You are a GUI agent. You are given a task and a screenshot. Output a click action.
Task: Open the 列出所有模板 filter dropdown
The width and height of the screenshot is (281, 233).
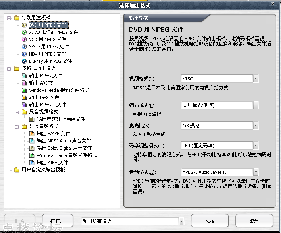pos(181,221)
